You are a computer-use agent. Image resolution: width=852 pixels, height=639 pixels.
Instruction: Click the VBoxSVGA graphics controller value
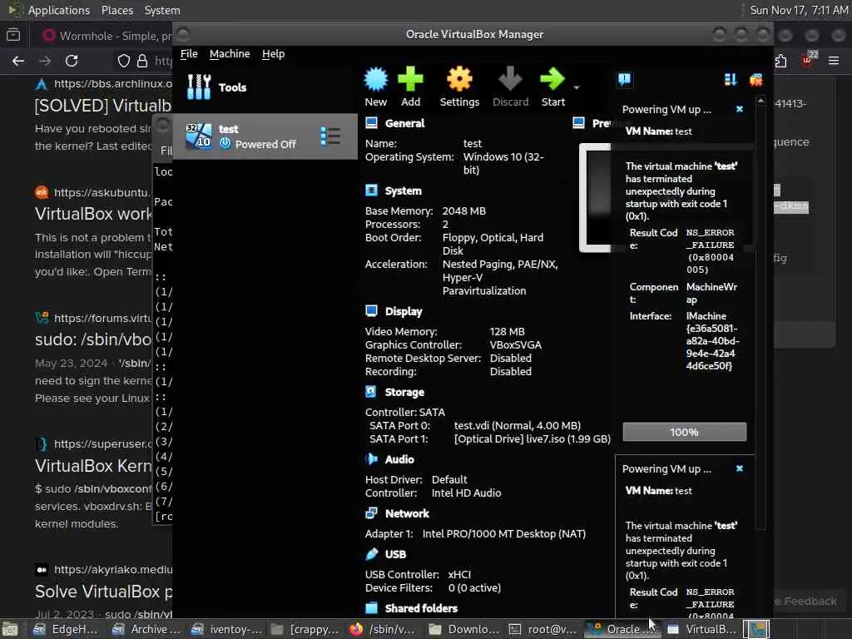pos(515,345)
